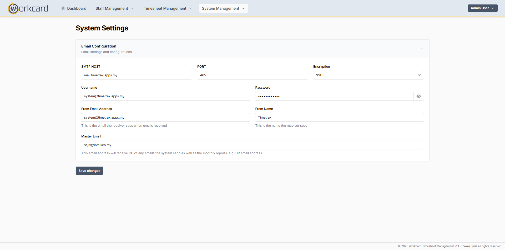505x250 pixels.
Task: Click into the PORT field
Action: click(252, 75)
